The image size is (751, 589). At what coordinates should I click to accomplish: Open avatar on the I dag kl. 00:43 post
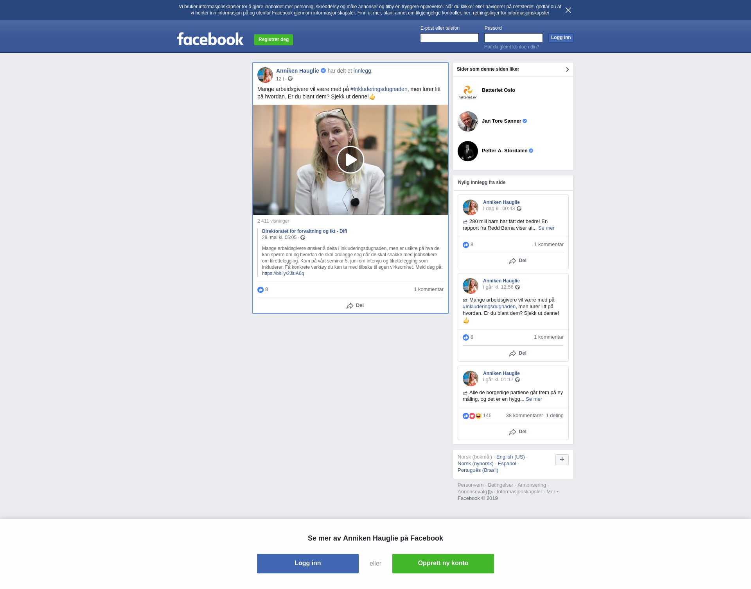[471, 207]
